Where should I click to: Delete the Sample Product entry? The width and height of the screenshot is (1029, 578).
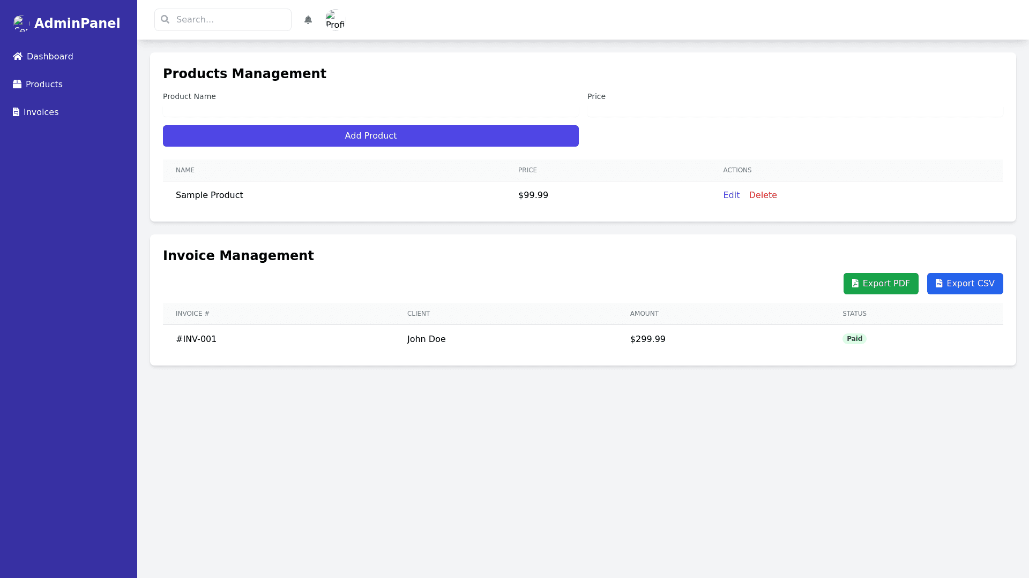[x=763, y=195]
